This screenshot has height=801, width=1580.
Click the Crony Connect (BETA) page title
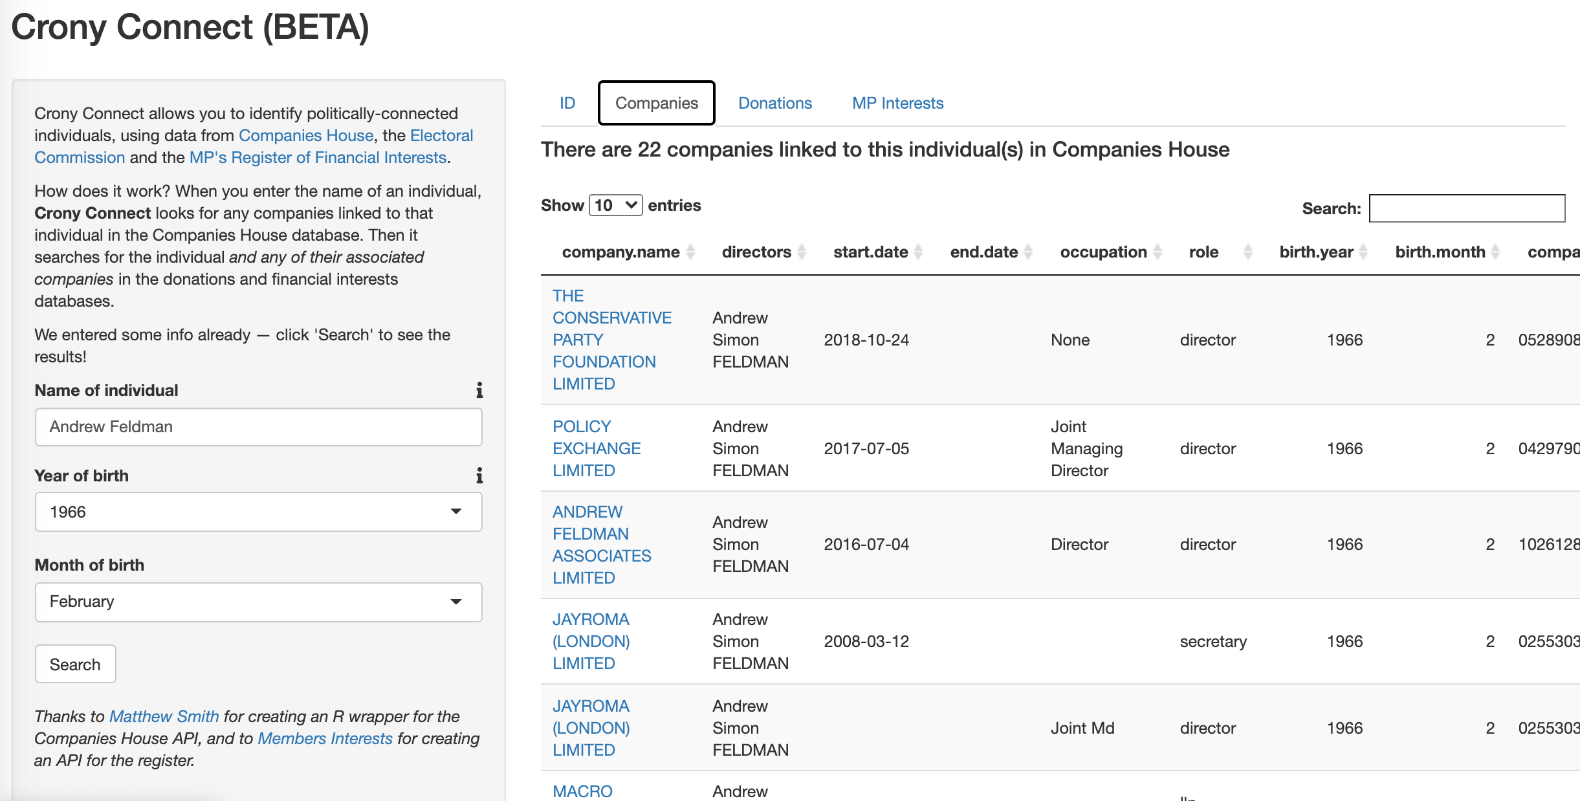190,27
